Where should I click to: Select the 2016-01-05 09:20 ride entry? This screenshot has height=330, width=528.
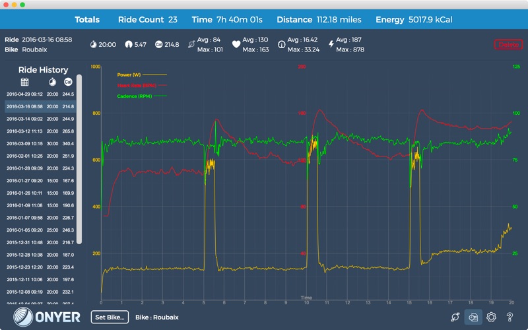(x=40, y=230)
